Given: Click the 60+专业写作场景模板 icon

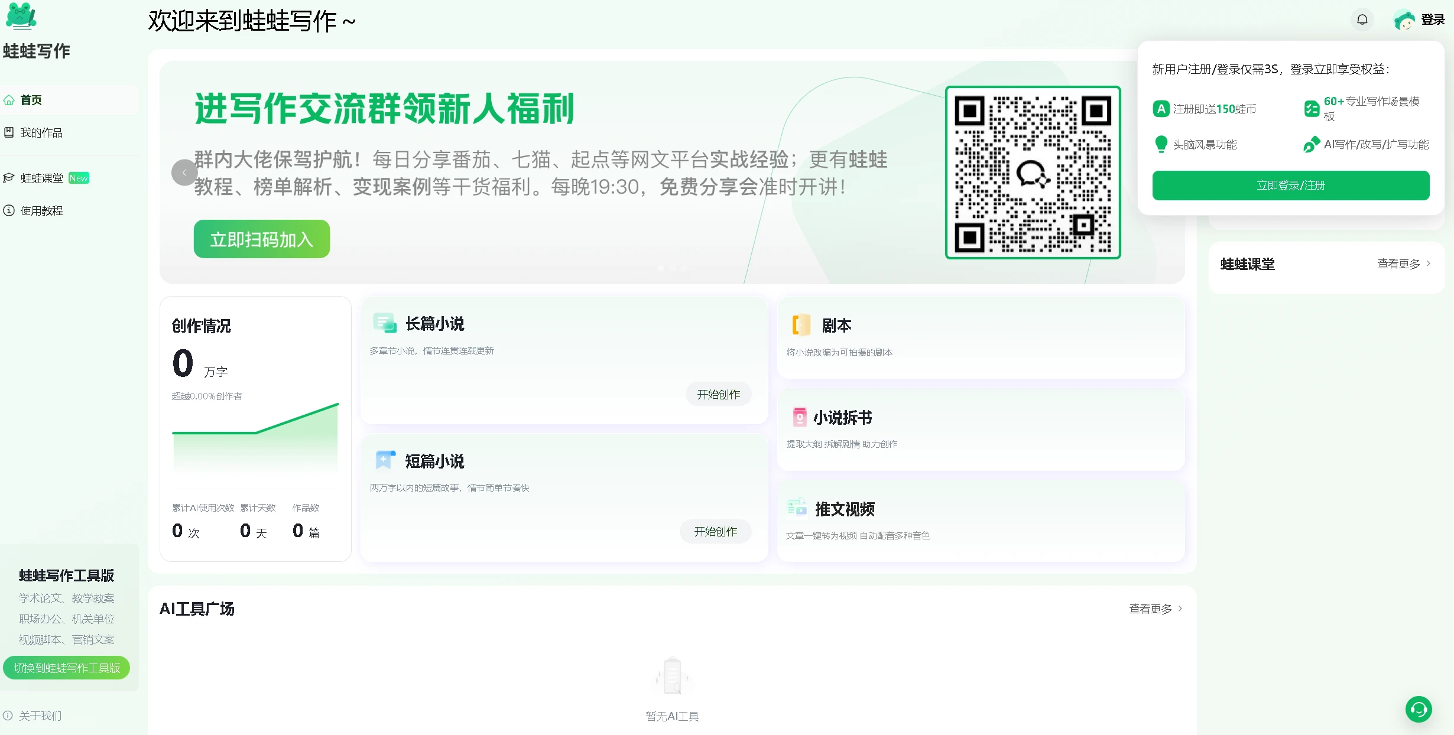Looking at the screenshot, I should pyautogui.click(x=1312, y=109).
